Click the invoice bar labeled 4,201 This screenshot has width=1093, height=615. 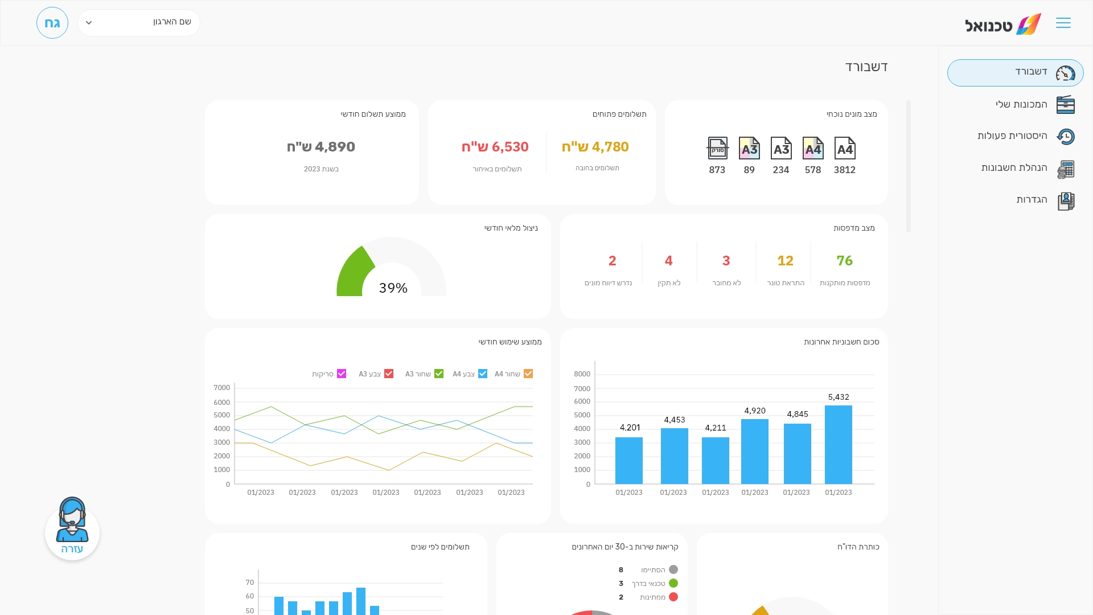click(x=629, y=461)
